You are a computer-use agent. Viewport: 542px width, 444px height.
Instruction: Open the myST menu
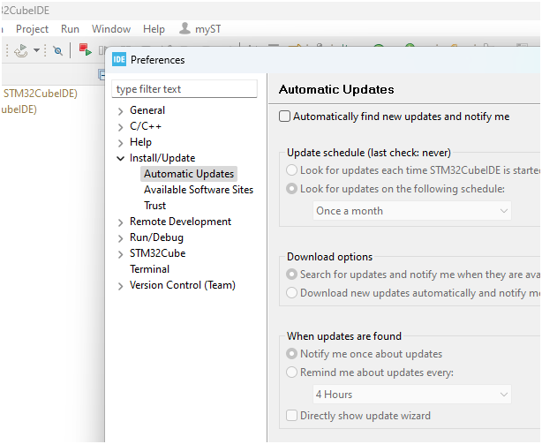point(207,29)
